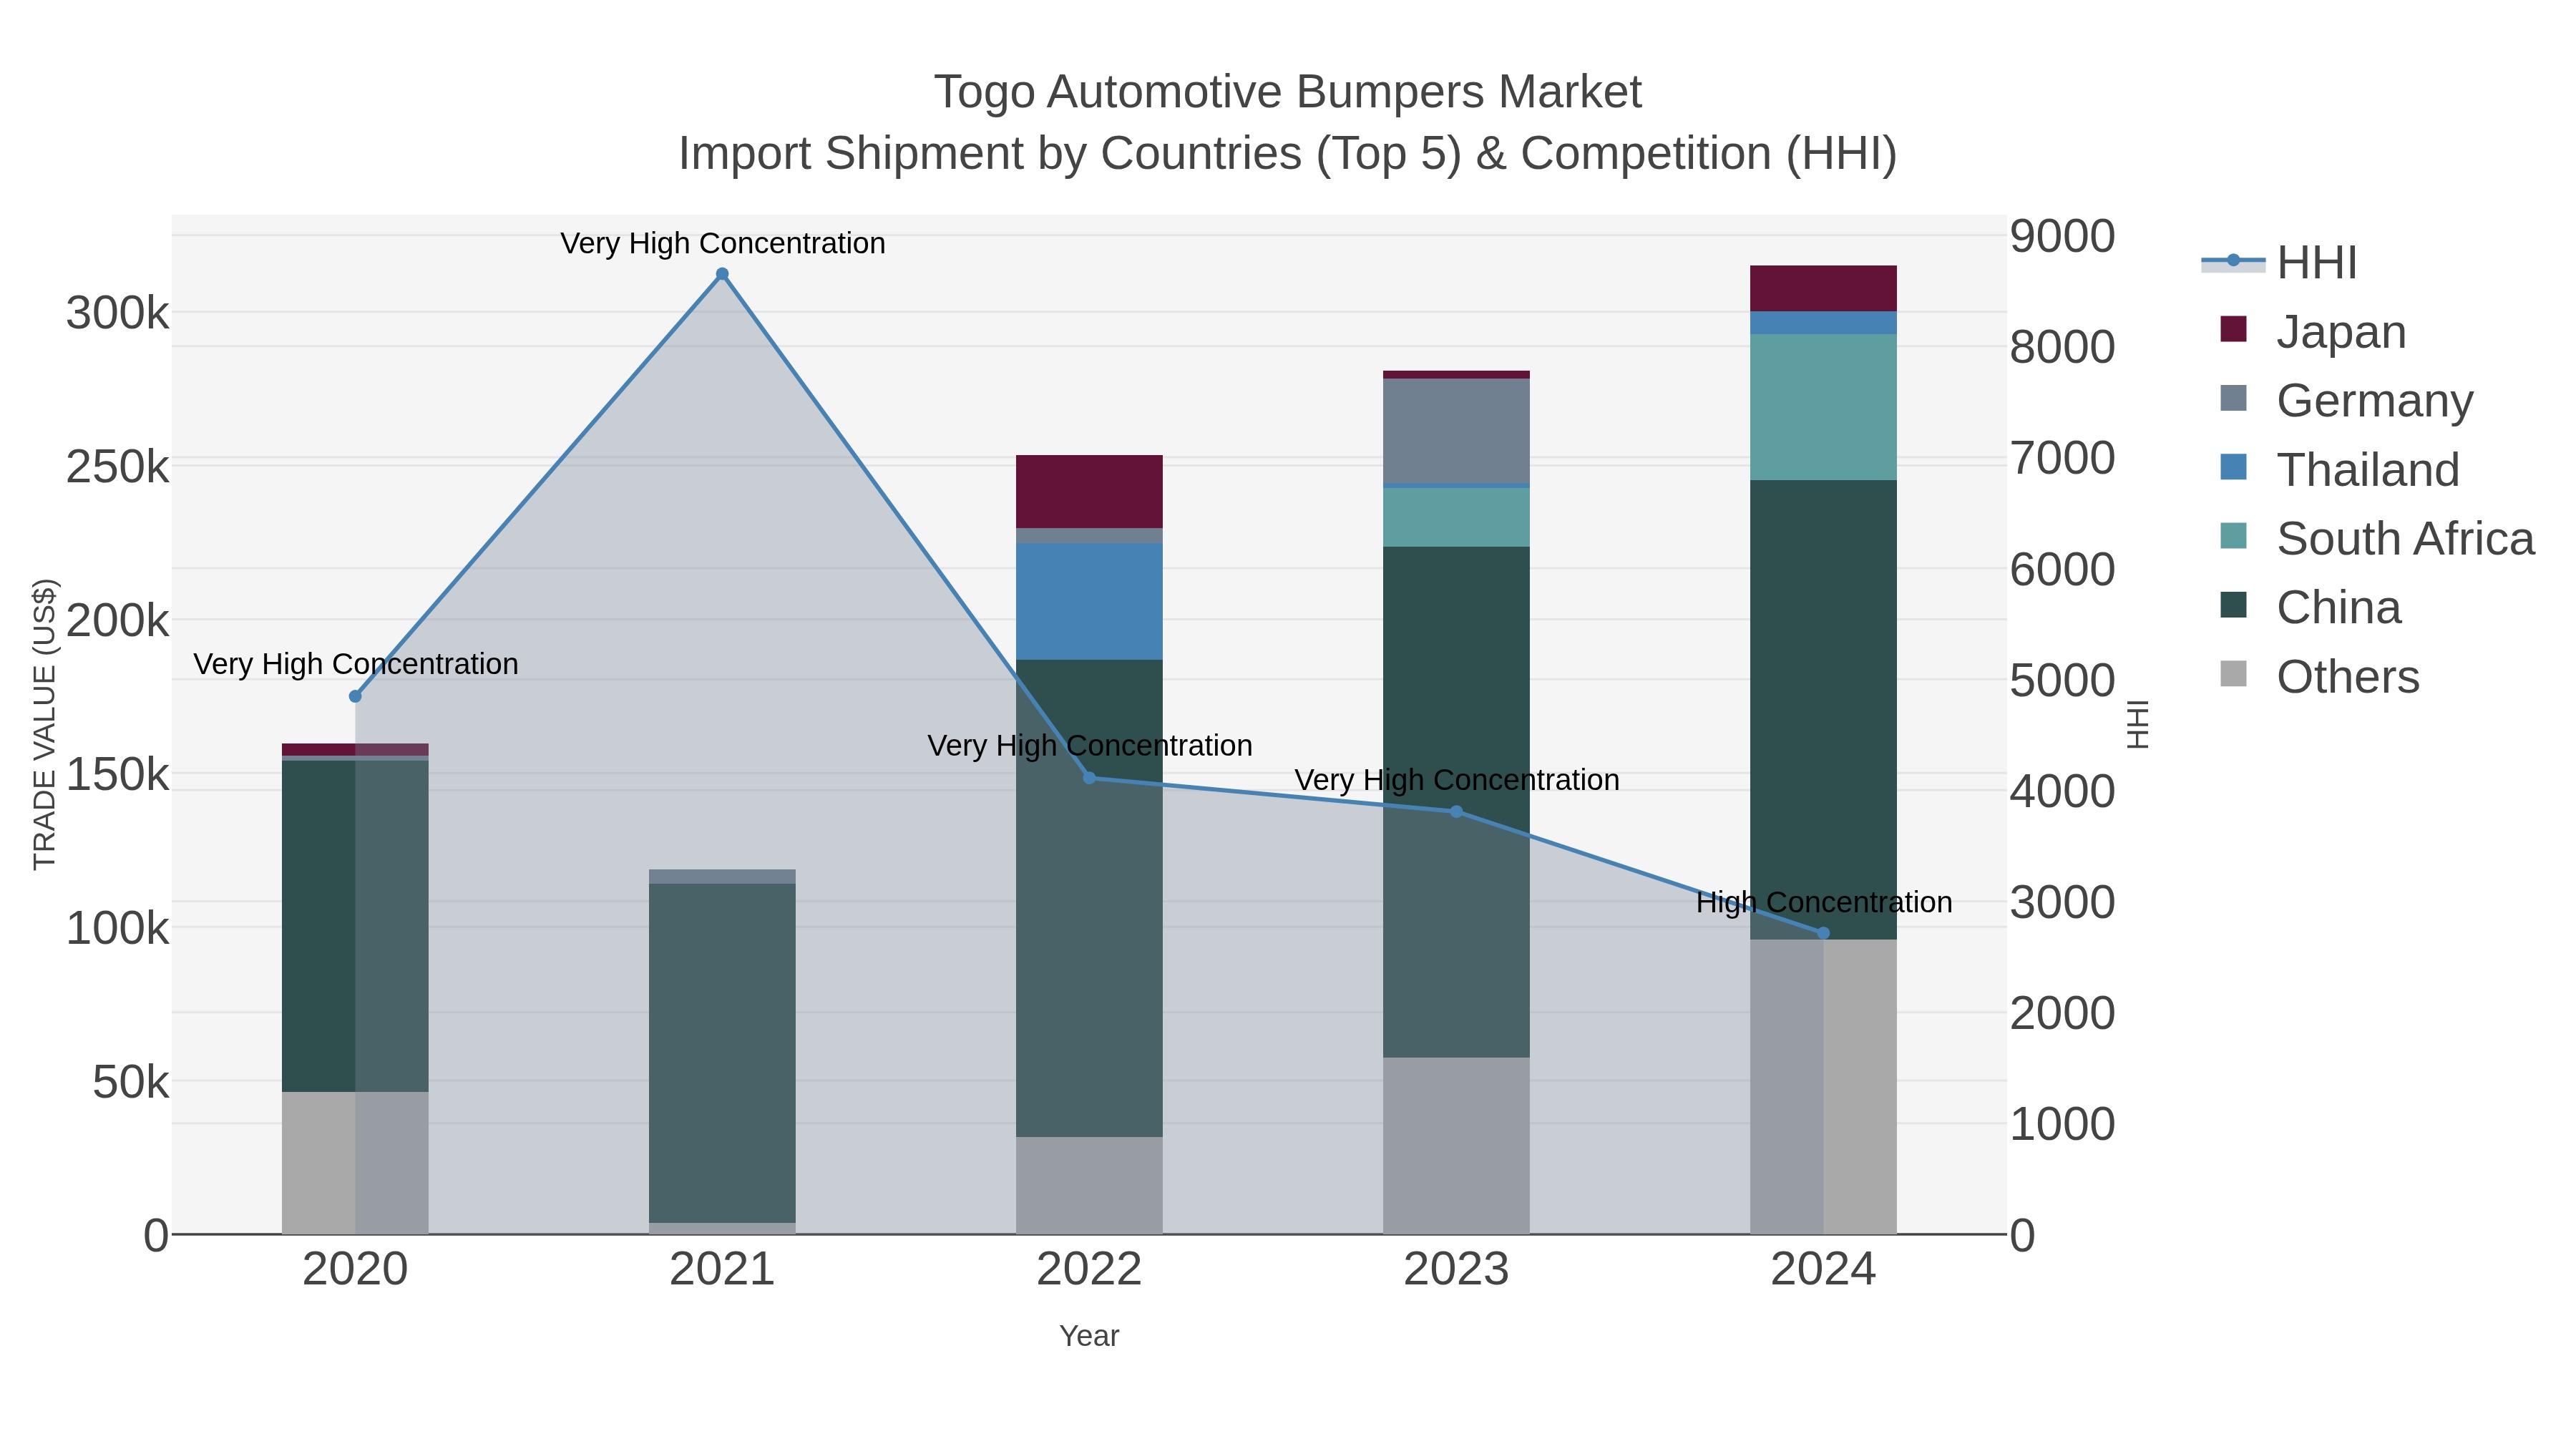
Task: Click the chart title 'Togo Automotive Bumpers Market'
Action: [x=1288, y=92]
